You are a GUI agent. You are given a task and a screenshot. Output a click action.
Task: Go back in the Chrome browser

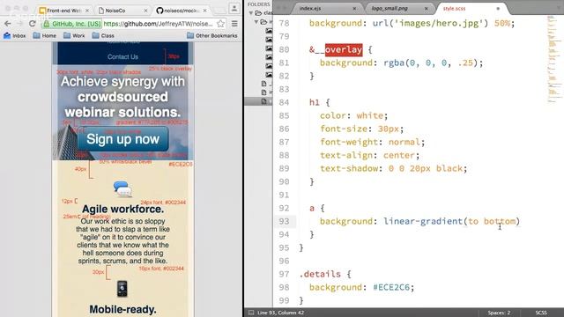tap(8, 24)
